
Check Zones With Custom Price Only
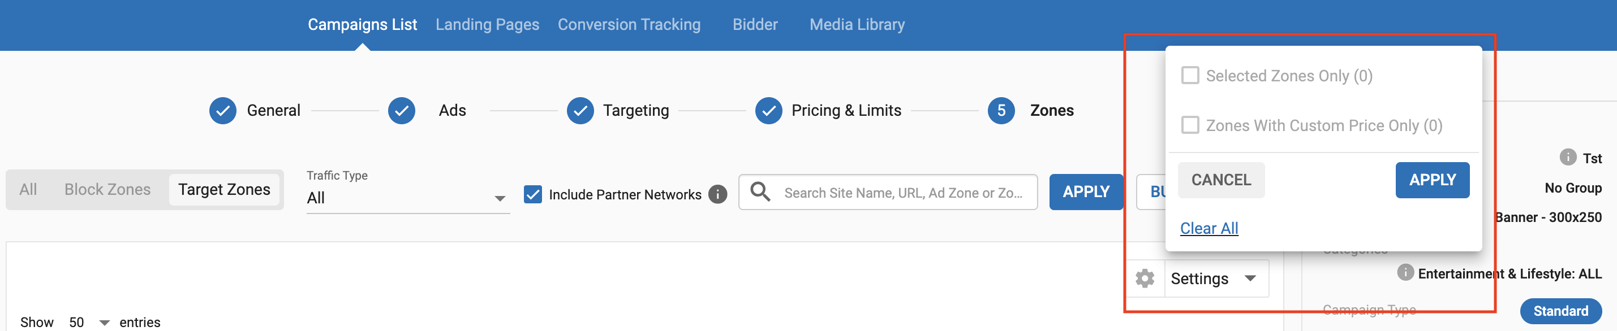[1190, 125]
